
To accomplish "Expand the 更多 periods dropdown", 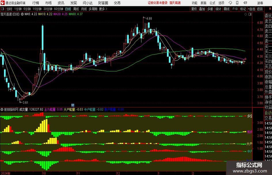I will [103, 9].
